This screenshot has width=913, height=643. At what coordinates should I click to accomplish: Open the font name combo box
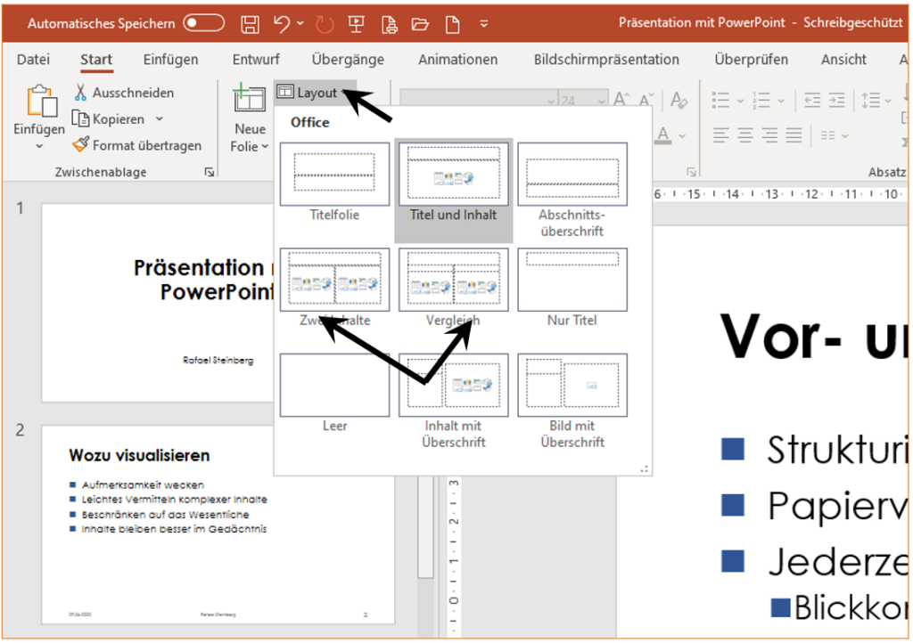[479, 100]
